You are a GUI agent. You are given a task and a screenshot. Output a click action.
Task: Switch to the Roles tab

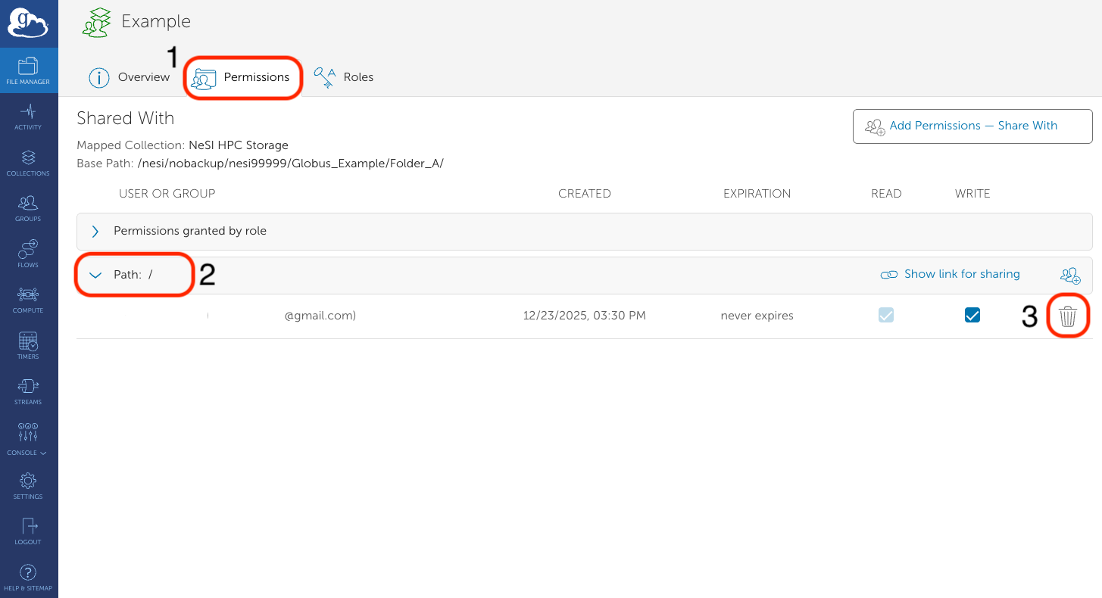345,77
